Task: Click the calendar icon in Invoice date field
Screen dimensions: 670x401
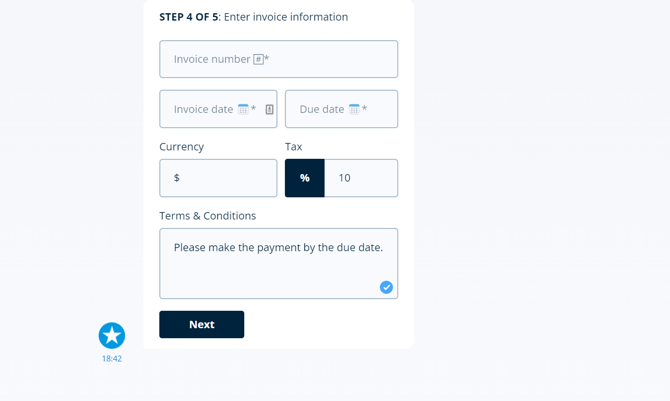Action: (243, 109)
